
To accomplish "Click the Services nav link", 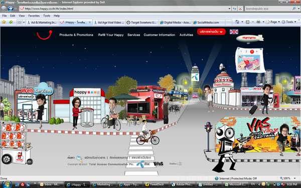I will tap(133, 35).
